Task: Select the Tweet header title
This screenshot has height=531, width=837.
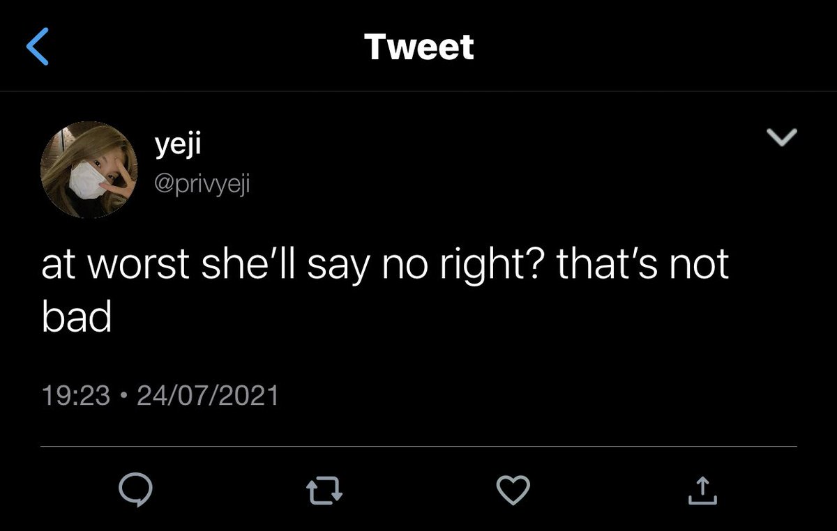Action: (418, 47)
